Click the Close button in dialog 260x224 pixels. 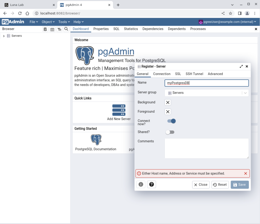click(x=201, y=185)
